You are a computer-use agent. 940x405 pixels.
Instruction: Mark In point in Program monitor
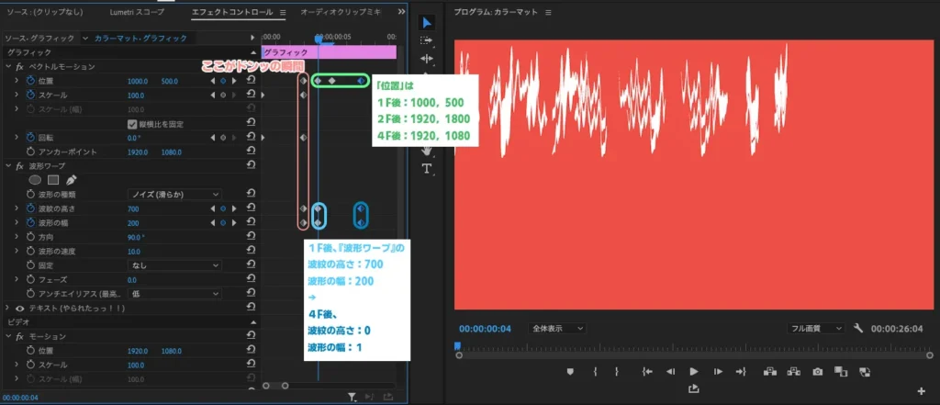click(x=595, y=371)
